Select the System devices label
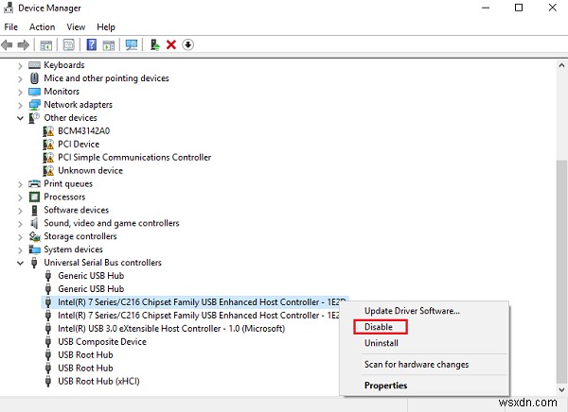 pos(73,249)
